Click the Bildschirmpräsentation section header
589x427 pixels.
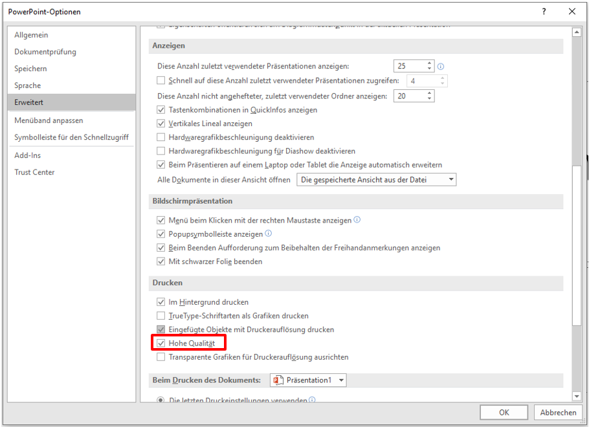[356, 201]
